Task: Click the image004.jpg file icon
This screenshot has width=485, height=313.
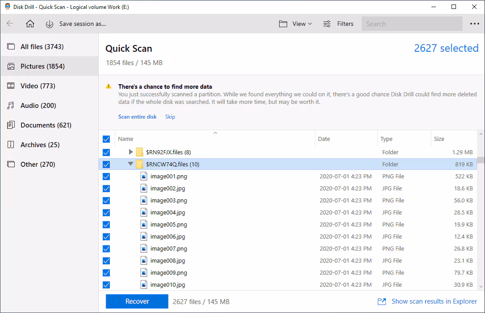Action: click(144, 212)
